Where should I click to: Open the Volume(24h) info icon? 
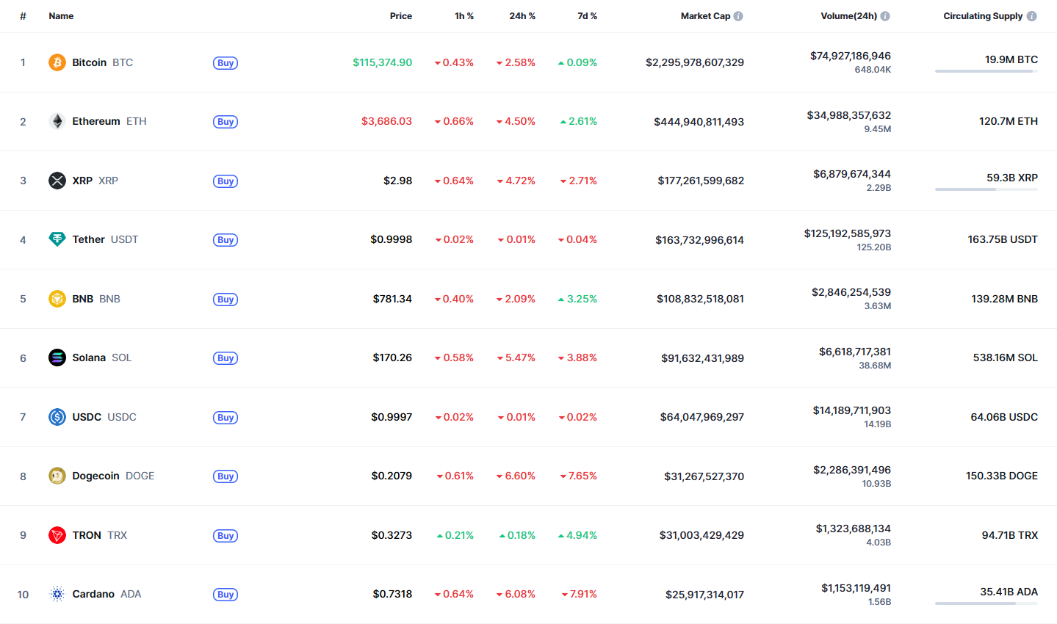(885, 16)
